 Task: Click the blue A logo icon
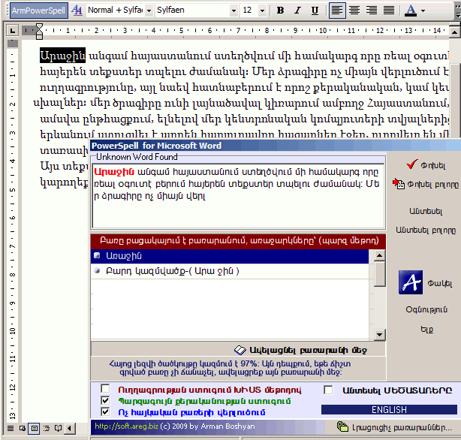[x=411, y=282]
